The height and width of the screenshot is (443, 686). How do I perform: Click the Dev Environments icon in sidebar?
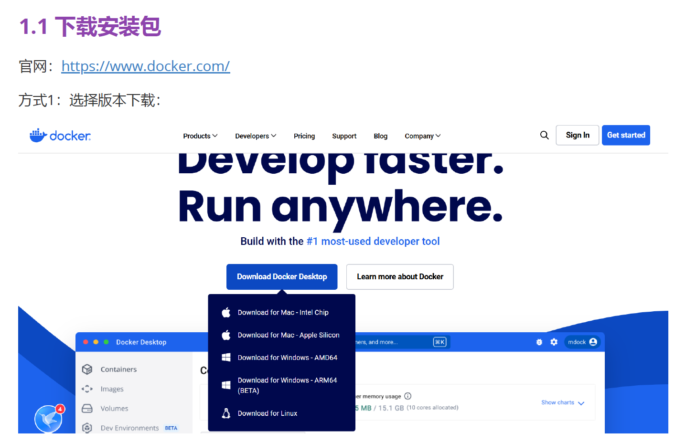(x=87, y=428)
